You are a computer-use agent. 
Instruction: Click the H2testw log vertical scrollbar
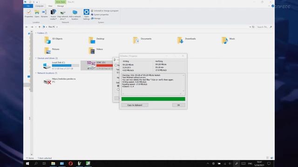tap(183, 83)
